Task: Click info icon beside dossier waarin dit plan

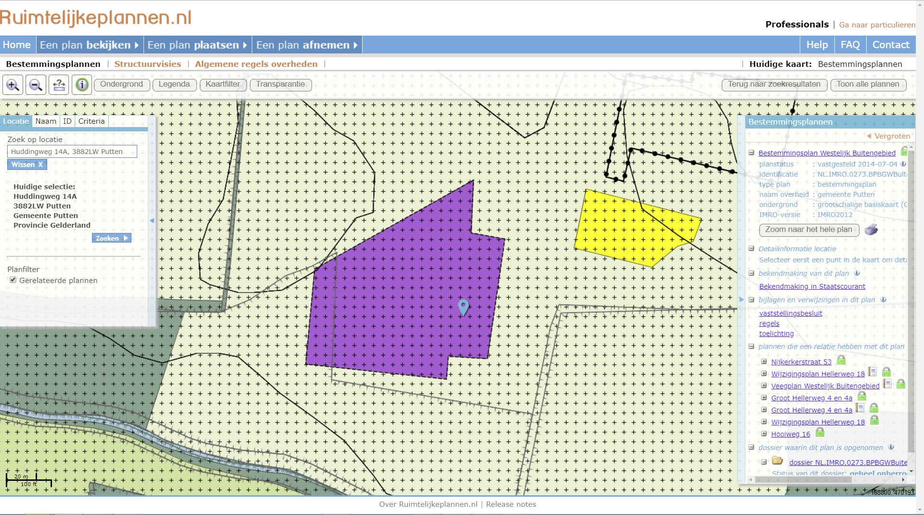Action: pos(891,447)
